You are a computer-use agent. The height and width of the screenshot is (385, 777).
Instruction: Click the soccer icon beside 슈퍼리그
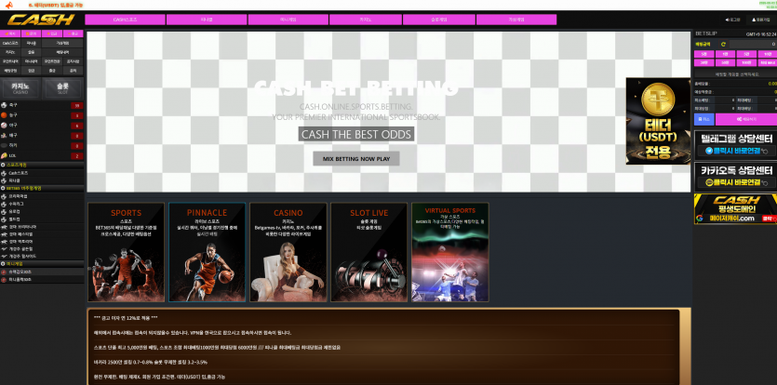click(x=4, y=204)
